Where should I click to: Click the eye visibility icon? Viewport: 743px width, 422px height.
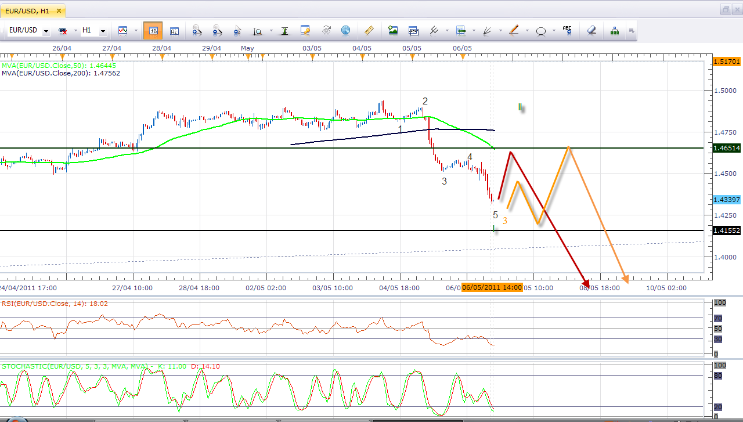326,31
